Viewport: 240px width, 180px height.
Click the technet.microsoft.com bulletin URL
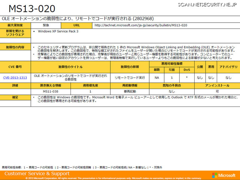[141, 25]
